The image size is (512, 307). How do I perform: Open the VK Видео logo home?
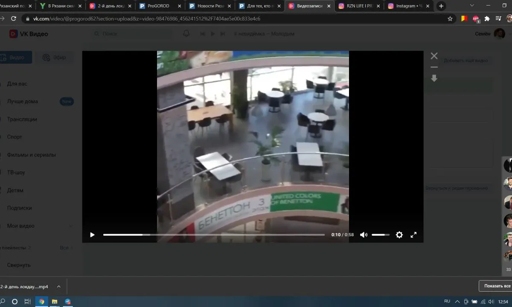pyautogui.click(x=29, y=34)
